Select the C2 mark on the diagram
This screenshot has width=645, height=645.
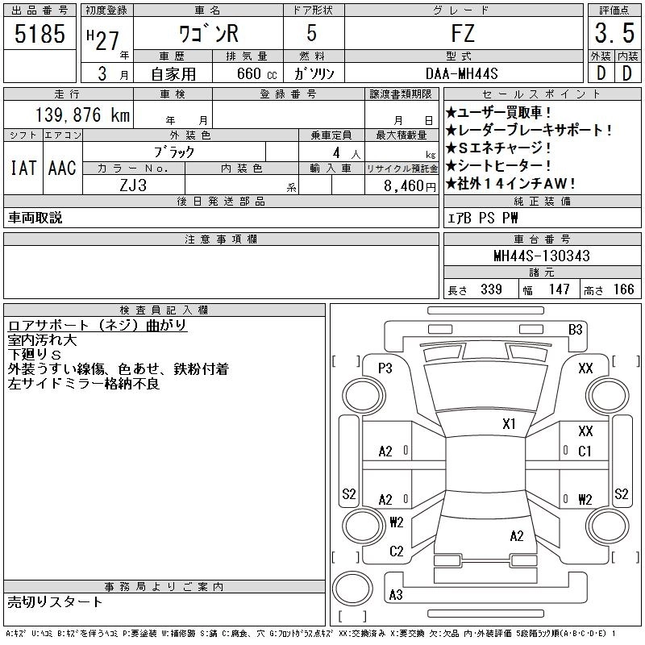click(396, 551)
